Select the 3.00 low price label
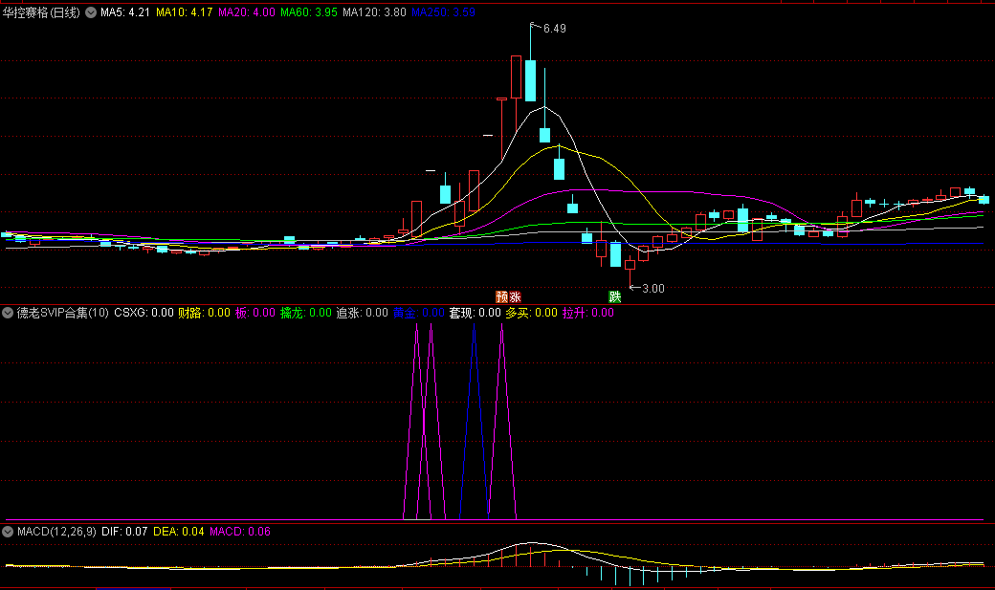995x590 pixels. [x=652, y=288]
